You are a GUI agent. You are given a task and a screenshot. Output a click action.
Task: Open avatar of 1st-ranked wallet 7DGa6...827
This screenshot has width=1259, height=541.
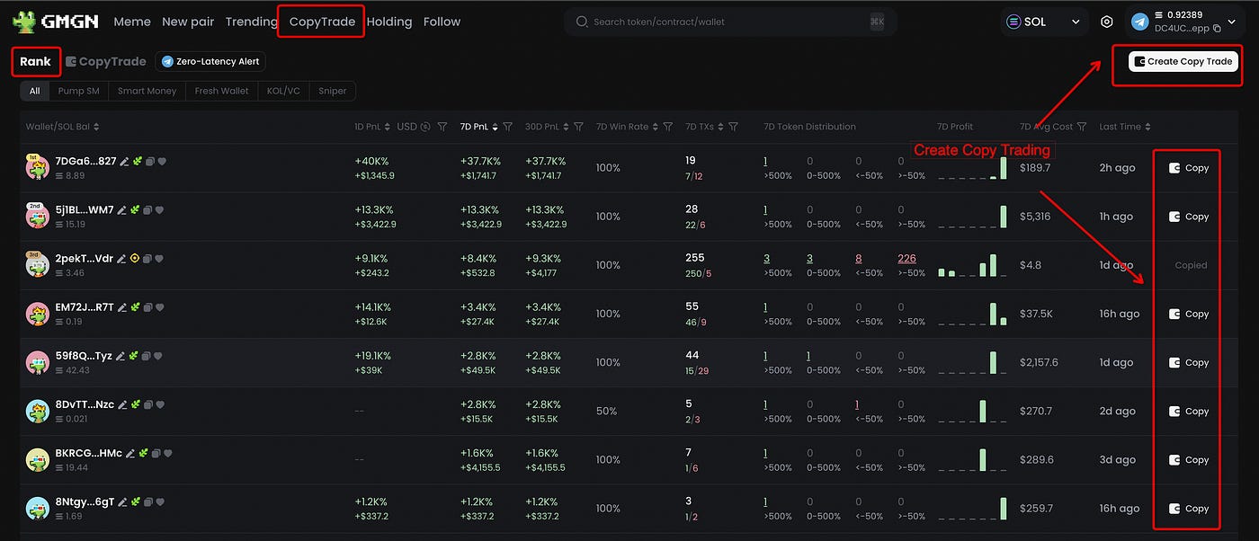38,168
